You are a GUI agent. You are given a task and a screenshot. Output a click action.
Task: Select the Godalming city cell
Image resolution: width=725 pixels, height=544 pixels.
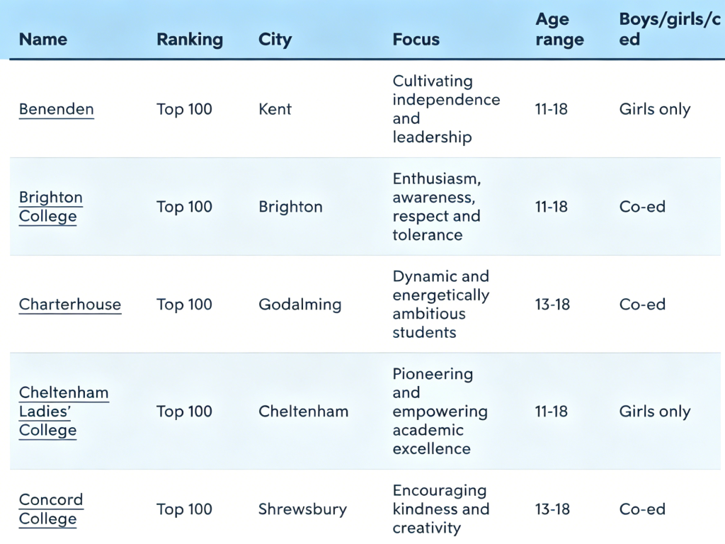299,305
